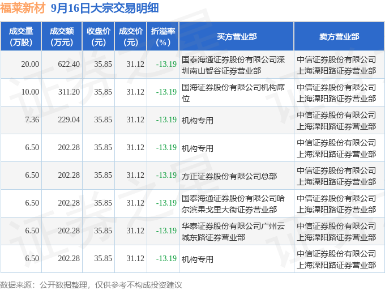The height and width of the screenshot is (290, 385).
Task: Select the 折溢率(%) column header
Action: [x=163, y=37]
